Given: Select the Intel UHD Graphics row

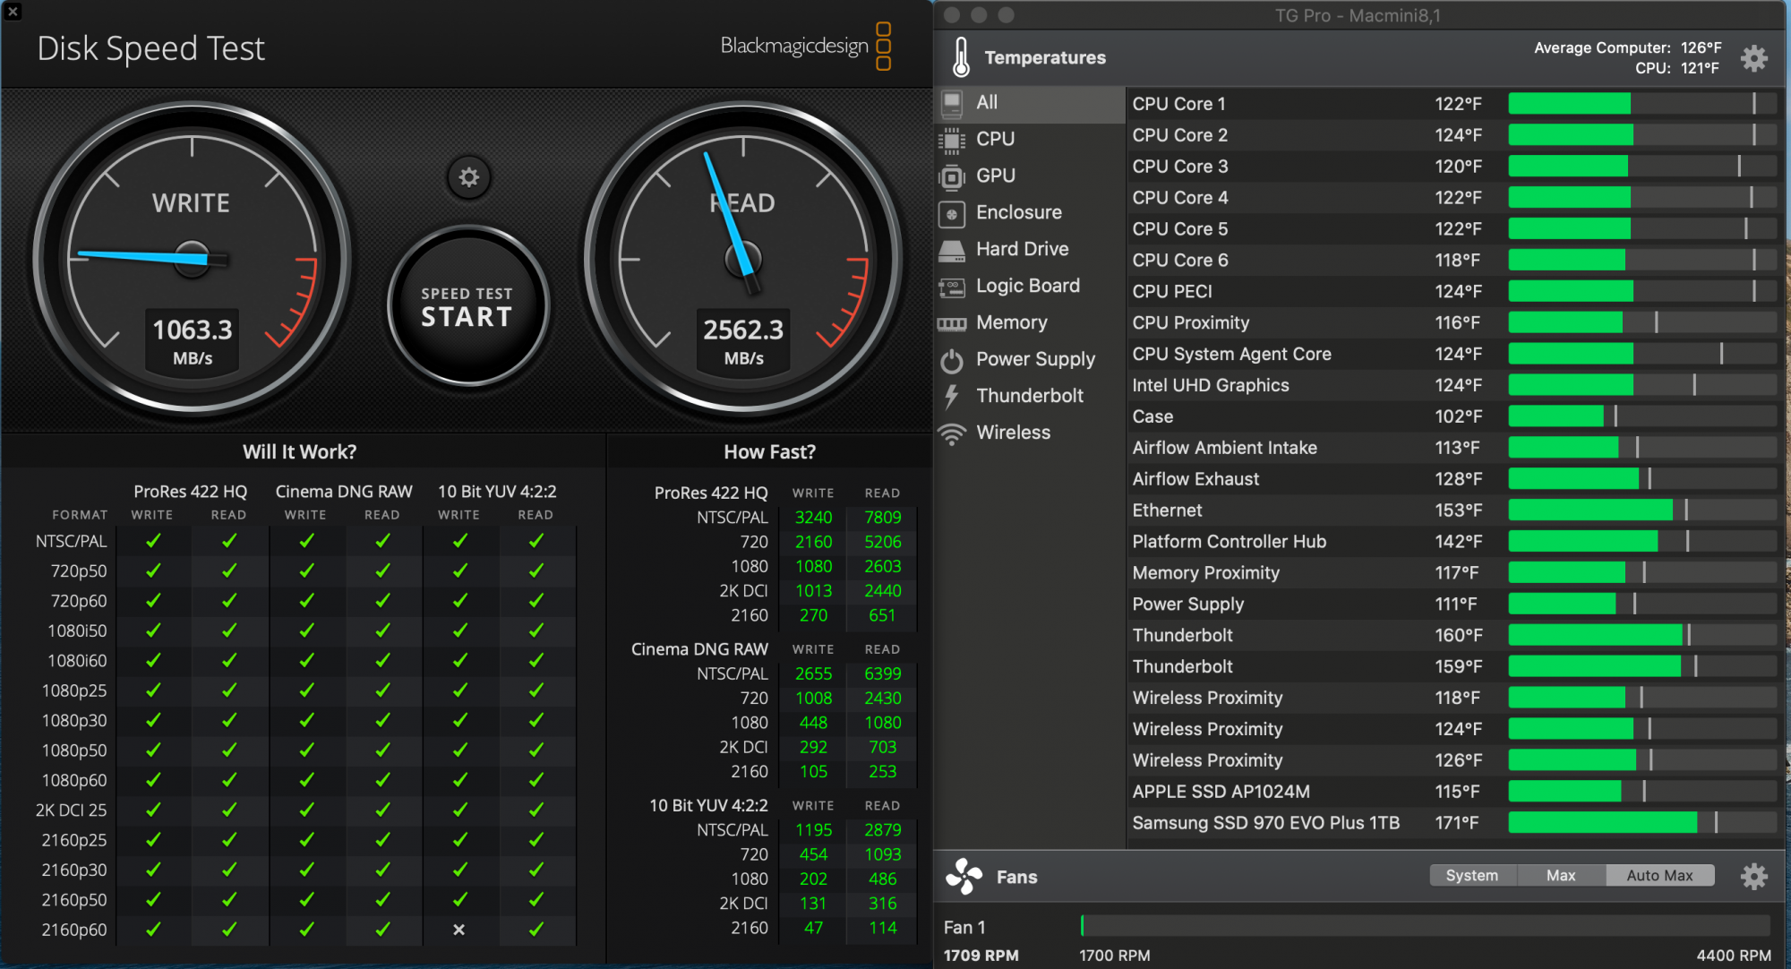Looking at the screenshot, I should [1453, 386].
